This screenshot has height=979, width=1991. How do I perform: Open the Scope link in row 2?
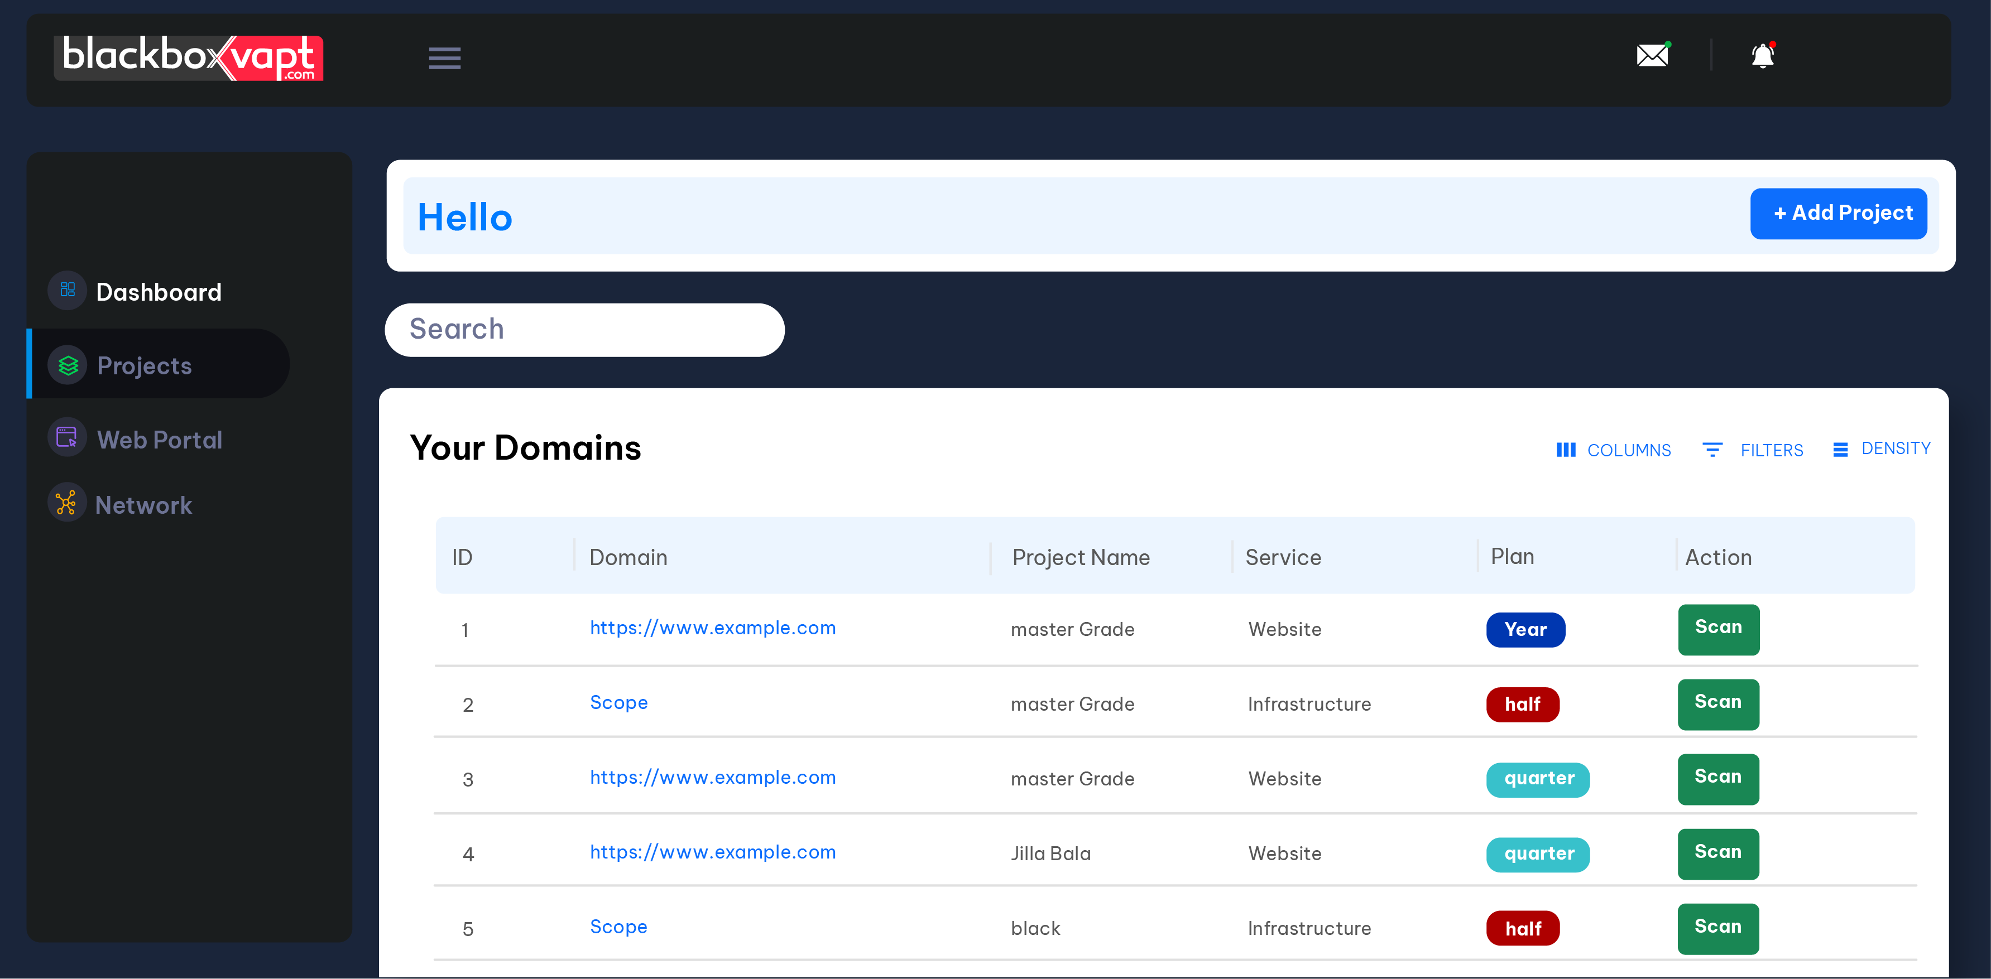click(618, 702)
